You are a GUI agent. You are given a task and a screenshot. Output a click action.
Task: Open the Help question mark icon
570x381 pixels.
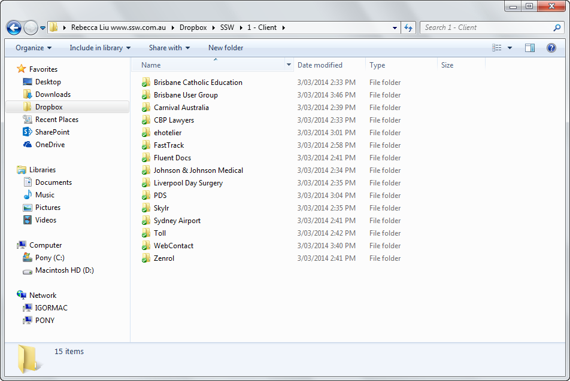(x=551, y=48)
